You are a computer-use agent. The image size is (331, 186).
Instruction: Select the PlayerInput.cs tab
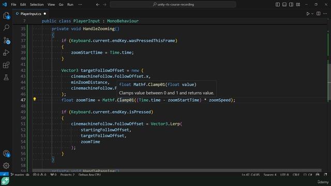click(31, 14)
